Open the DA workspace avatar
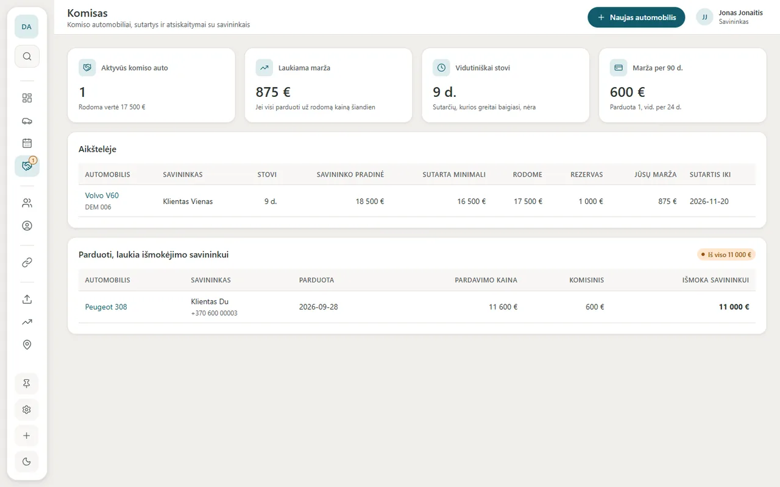This screenshot has height=487, width=780. click(x=27, y=27)
